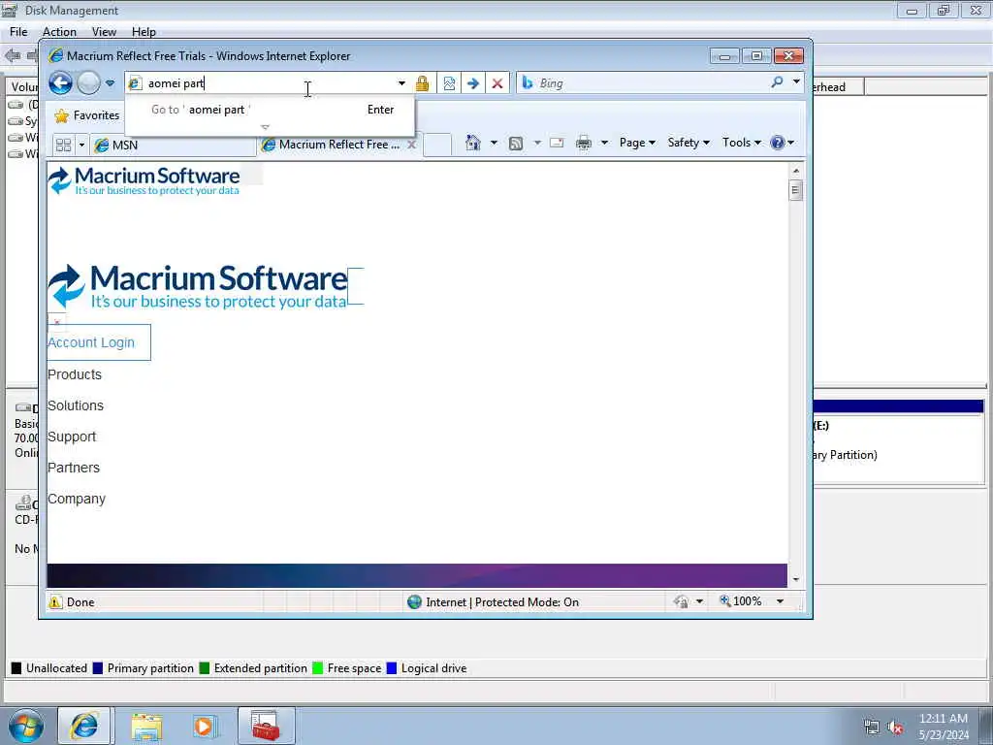Expand the autocomplete list chevron
This screenshot has height=745, width=993.
coord(266,127)
